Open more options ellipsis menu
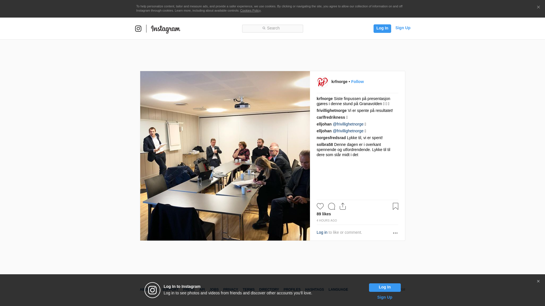The height and width of the screenshot is (306, 545). 395,233
